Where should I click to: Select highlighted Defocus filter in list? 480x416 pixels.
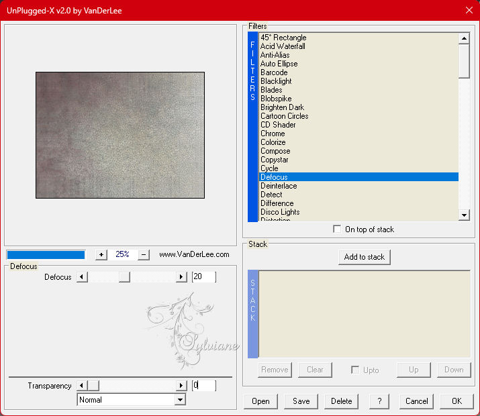358,177
